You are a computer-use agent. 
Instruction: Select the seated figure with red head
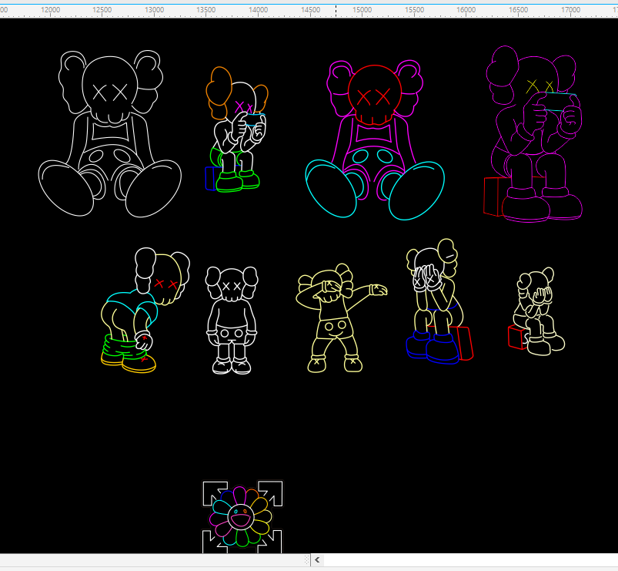coord(375,140)
